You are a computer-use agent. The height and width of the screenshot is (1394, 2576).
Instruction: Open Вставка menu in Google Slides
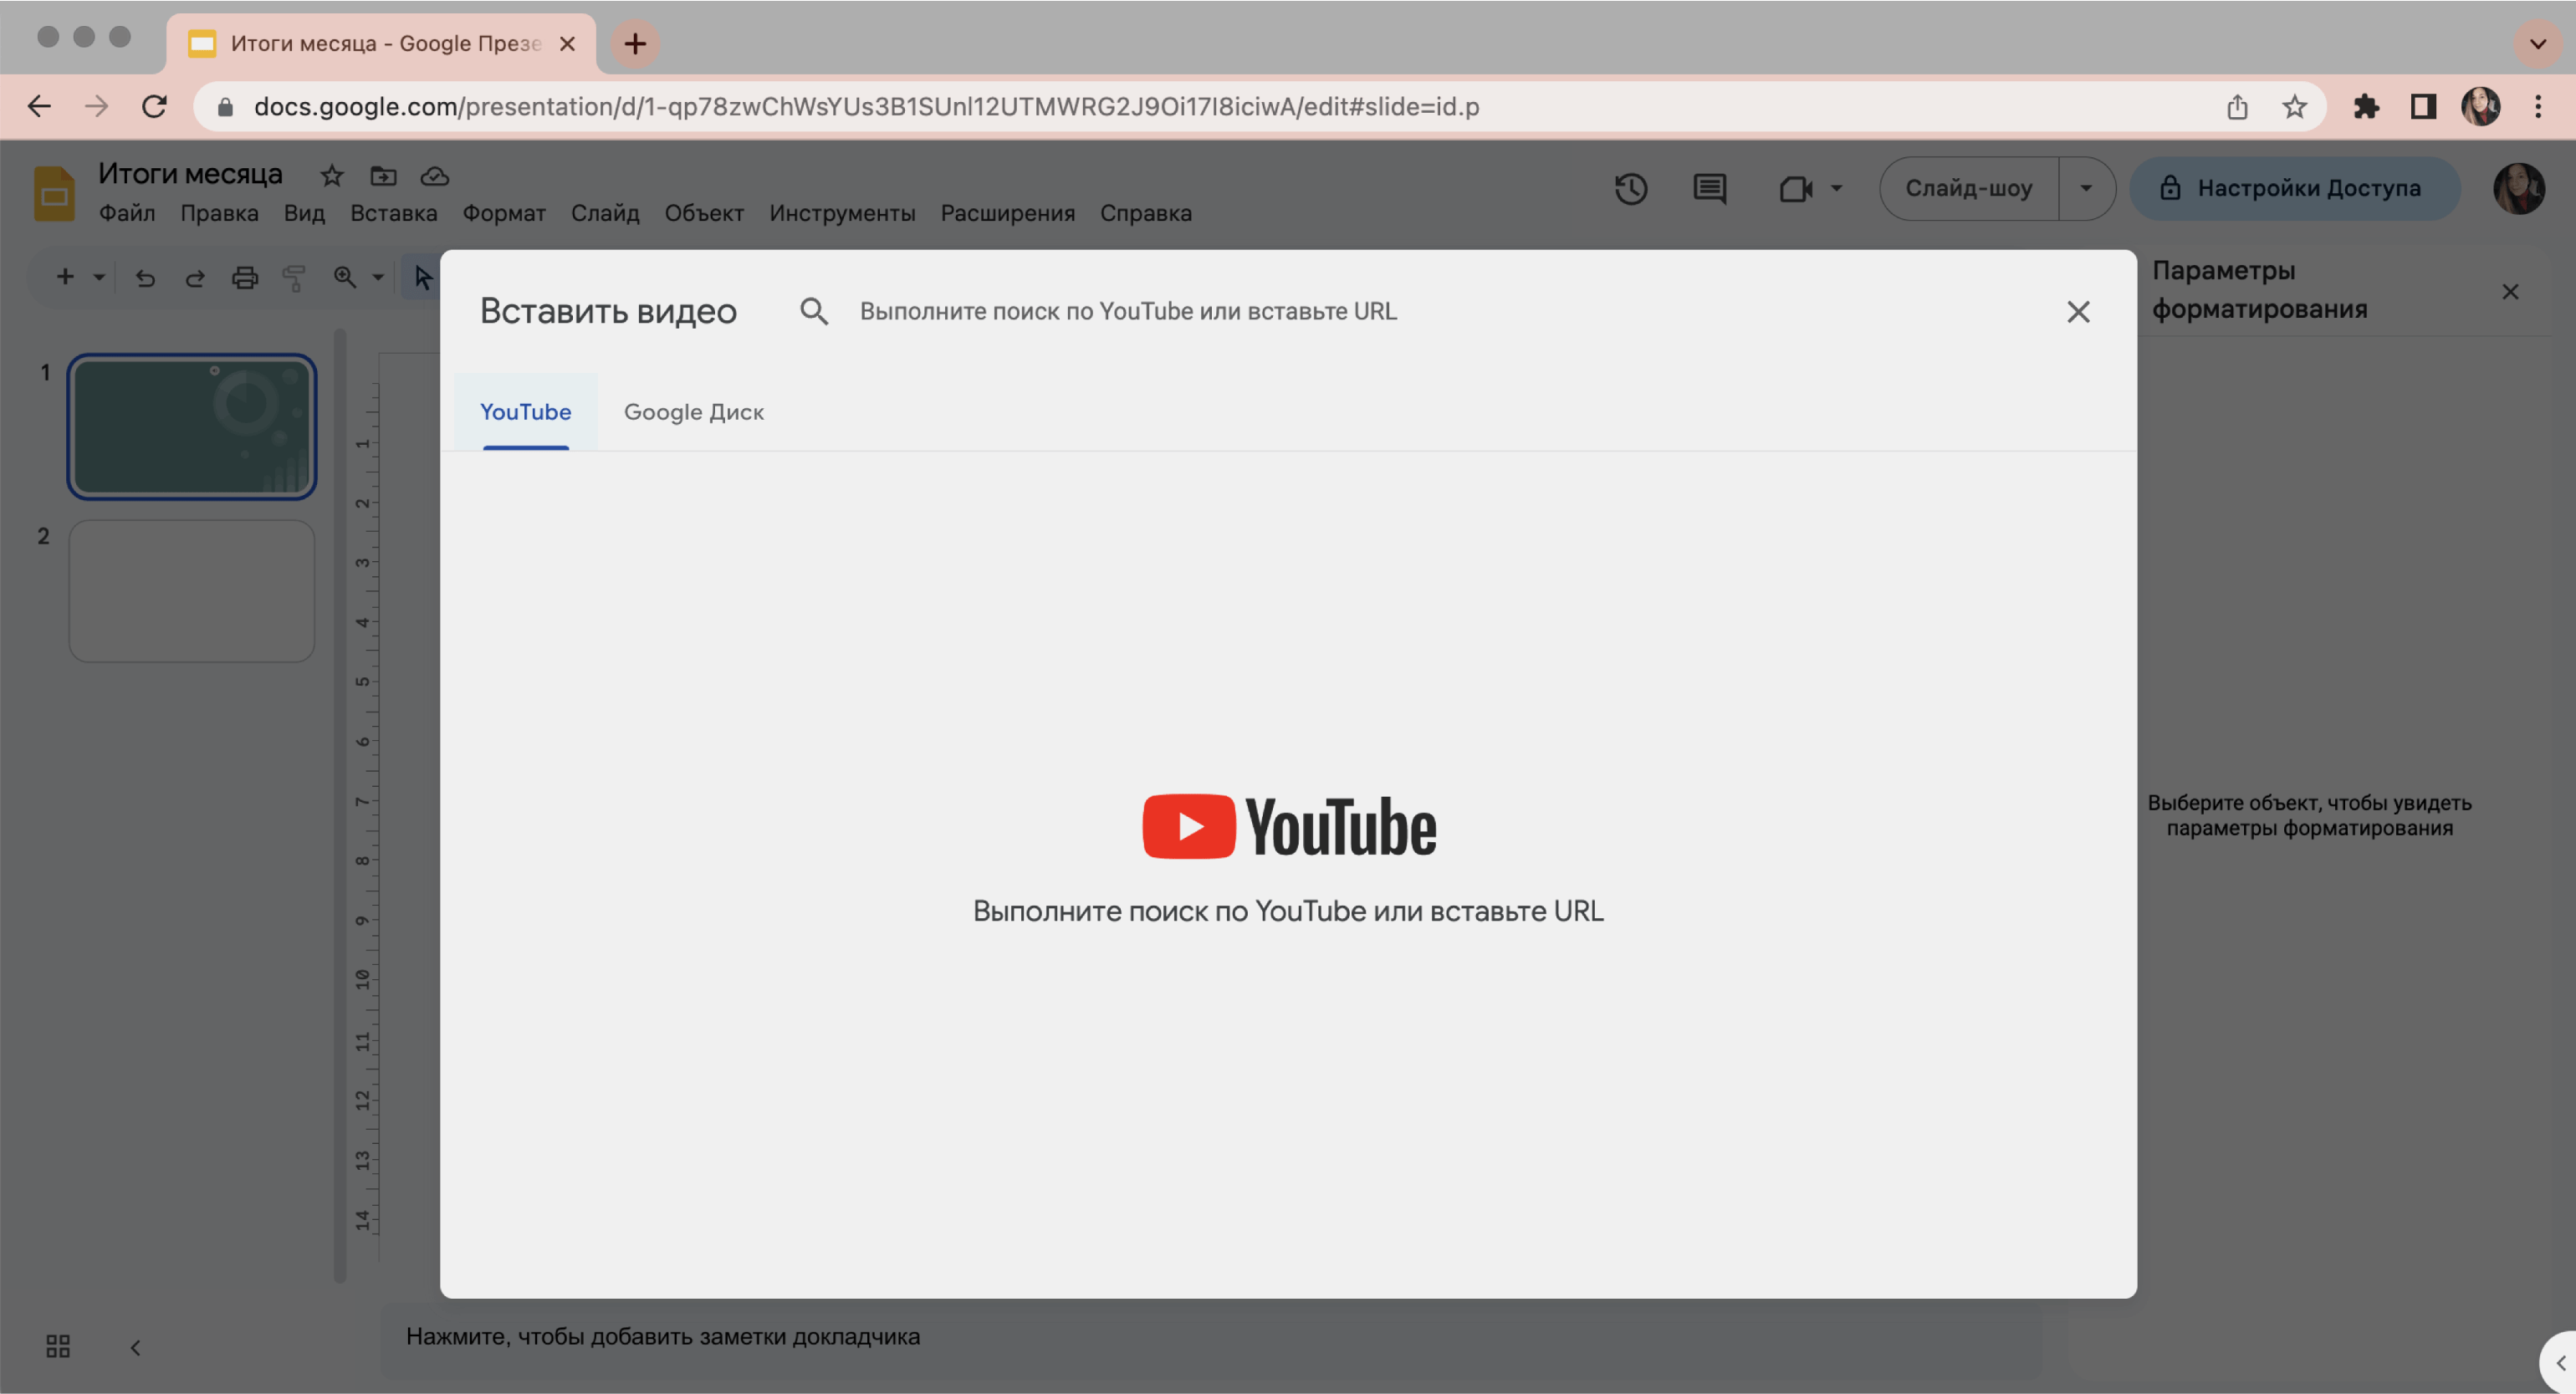tap(393, 215)
